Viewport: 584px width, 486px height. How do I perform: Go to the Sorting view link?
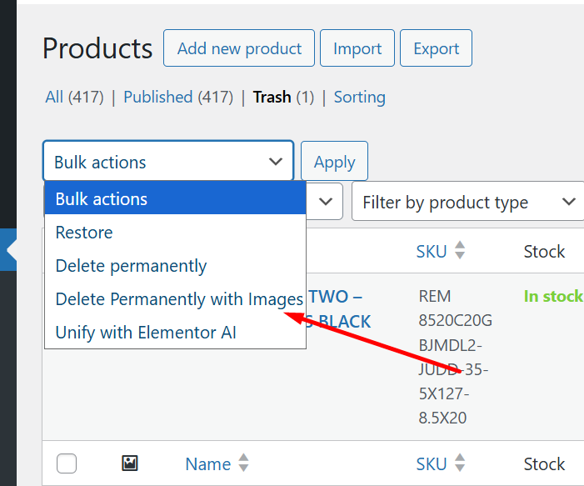click(x=359, y=97)
